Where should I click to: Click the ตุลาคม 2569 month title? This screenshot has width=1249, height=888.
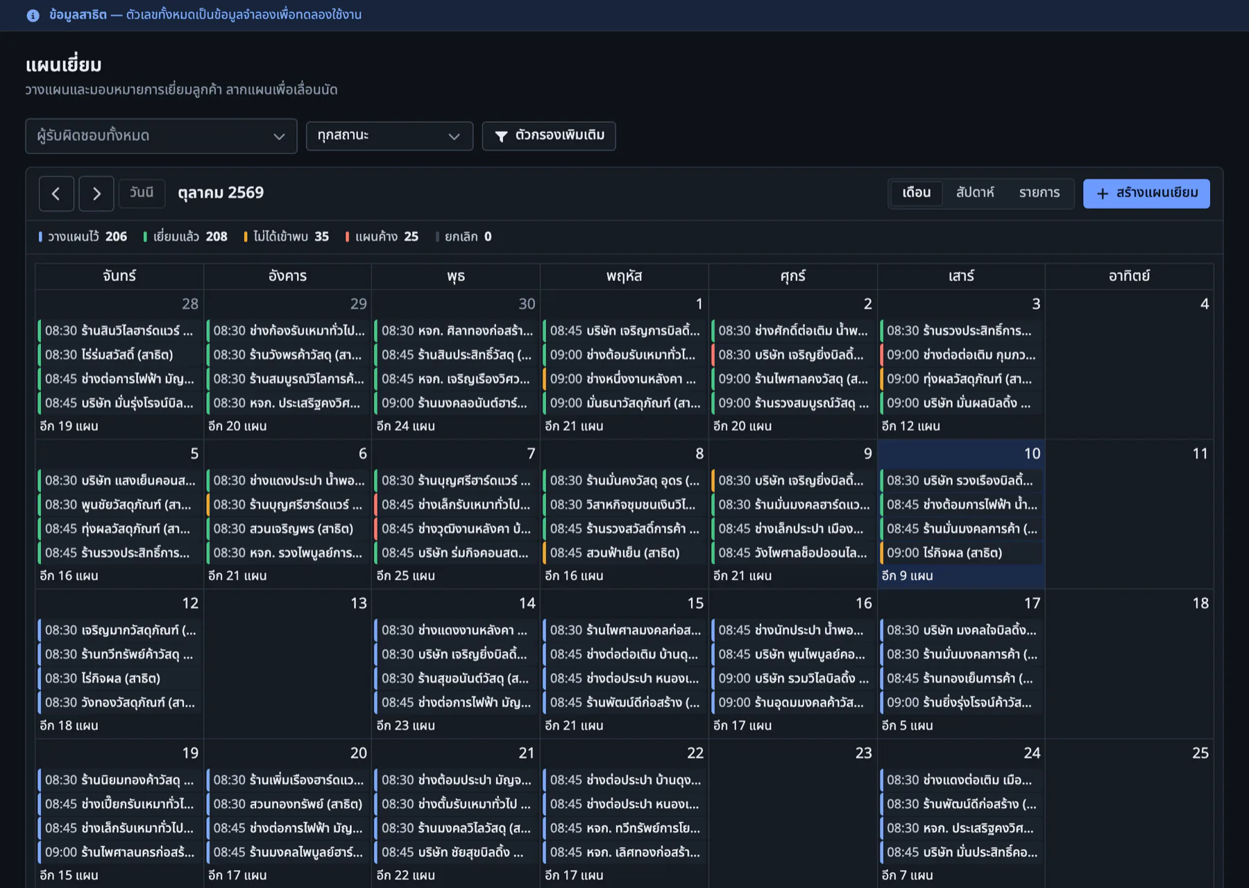click(x=221, y=193)
